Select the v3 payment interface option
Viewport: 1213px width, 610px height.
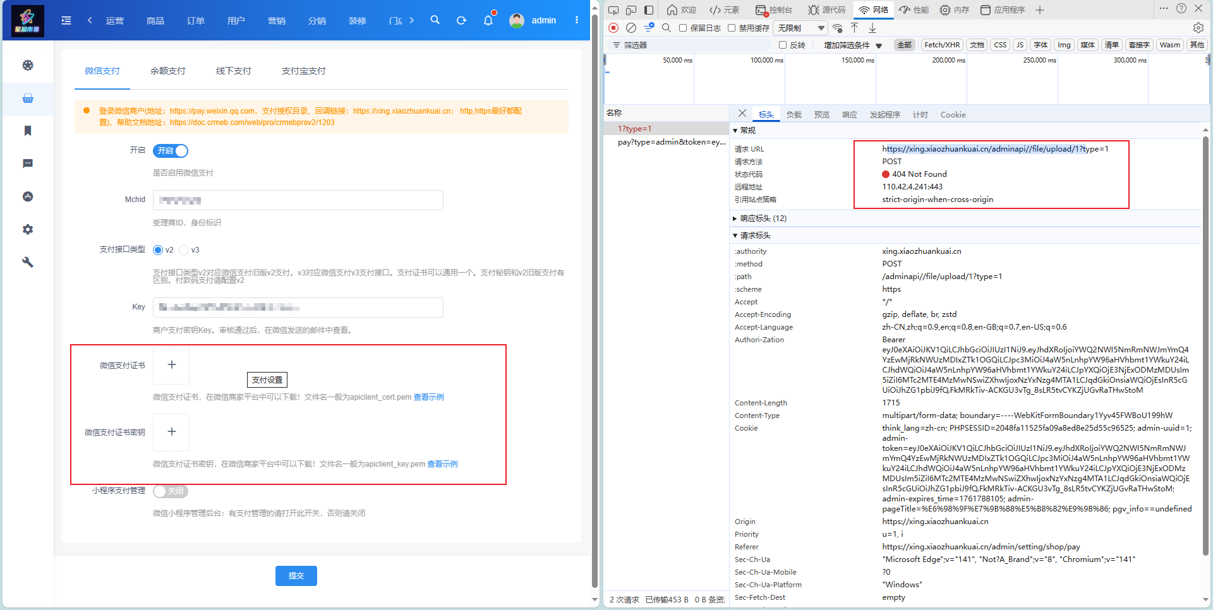[x=184, y=250]
